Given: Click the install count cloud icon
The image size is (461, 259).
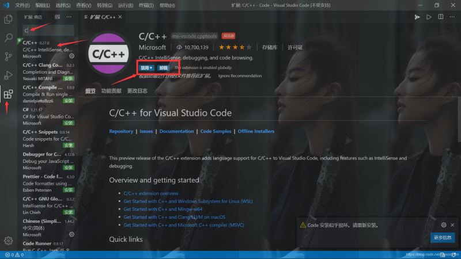Looking at the screenshot, I should 179,47.
